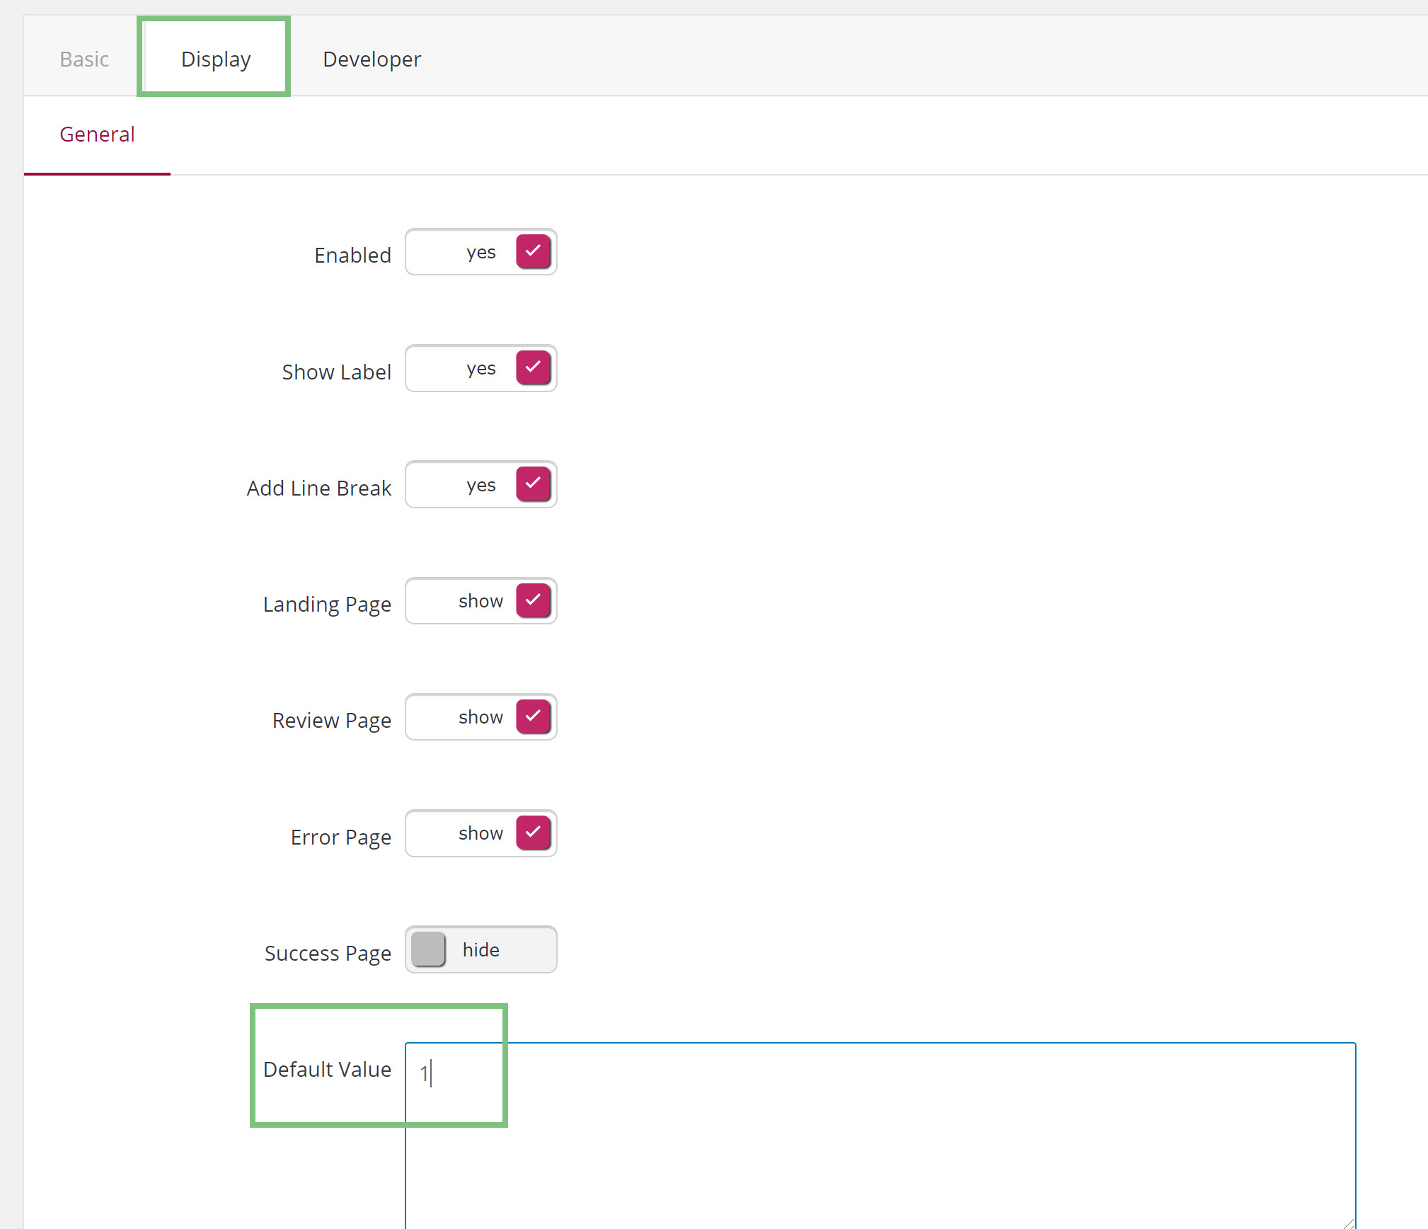Grab the Default Value textarea resize handle
Viewport: 1428px width, 1229px height.
tap(1347, 1223)
